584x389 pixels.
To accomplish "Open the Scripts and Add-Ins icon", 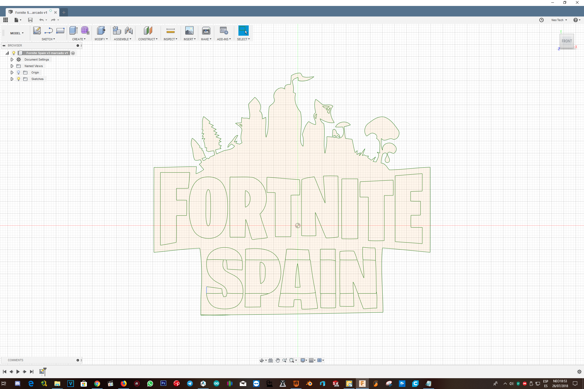I will [x=224, y=31].
